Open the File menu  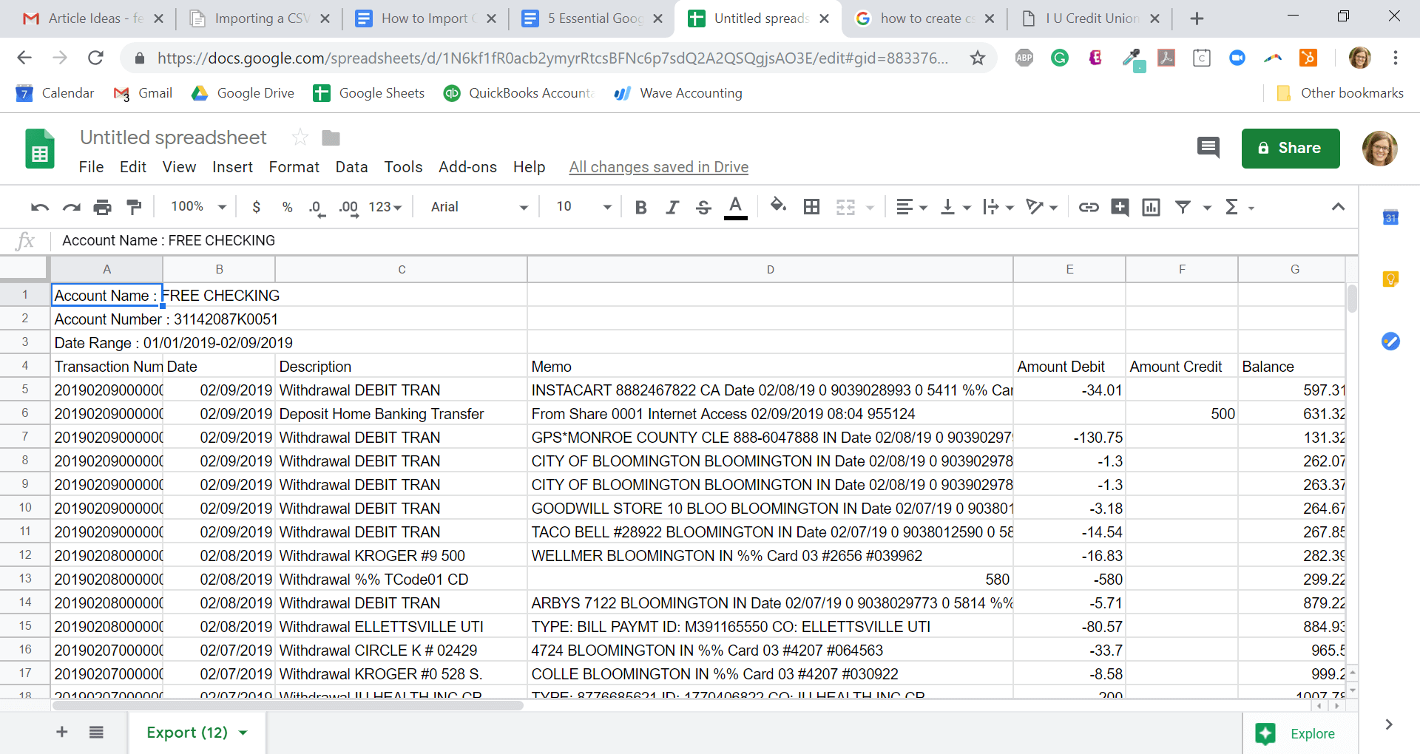pos(91,167)
